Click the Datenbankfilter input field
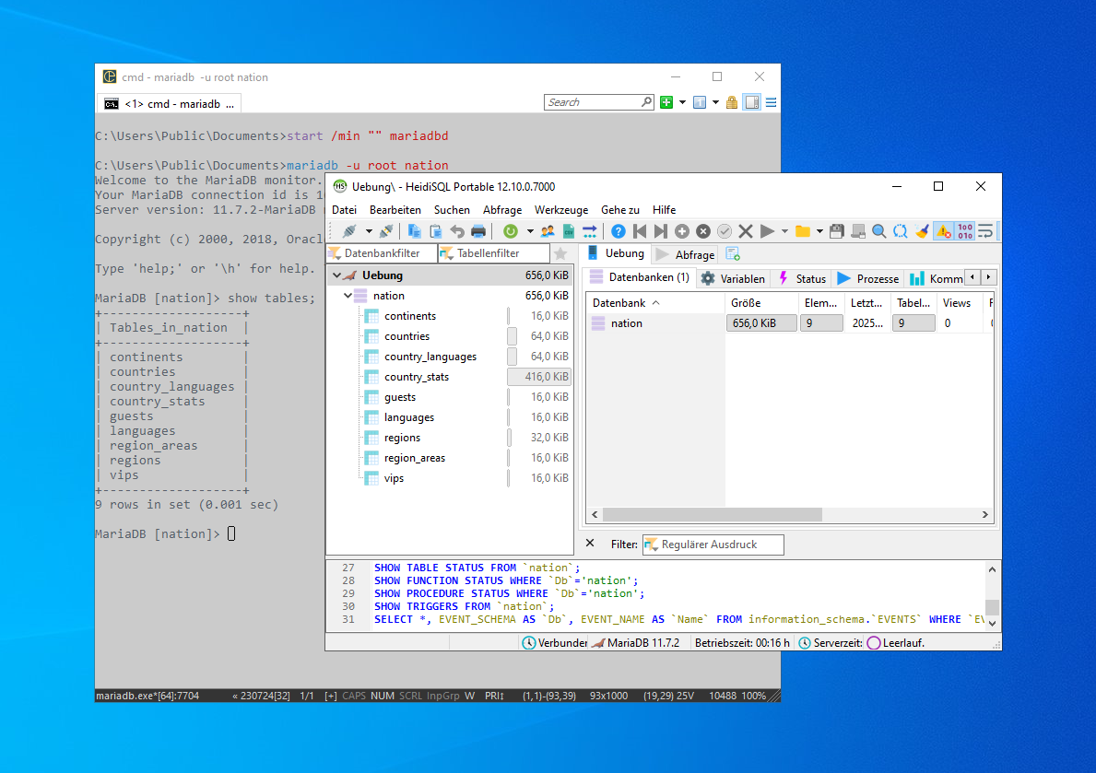This screenshot has width=1096, height=773. pyautogui.click(x=382, y=253)
